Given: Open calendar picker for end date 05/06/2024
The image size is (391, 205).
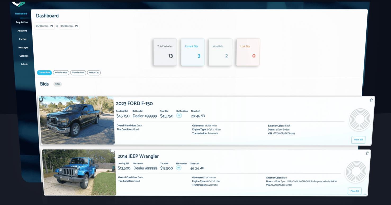Looking at the screenshot, I should [77, 26].
